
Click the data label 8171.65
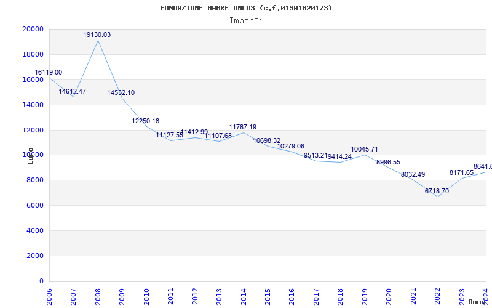click(x=462, y=173)
